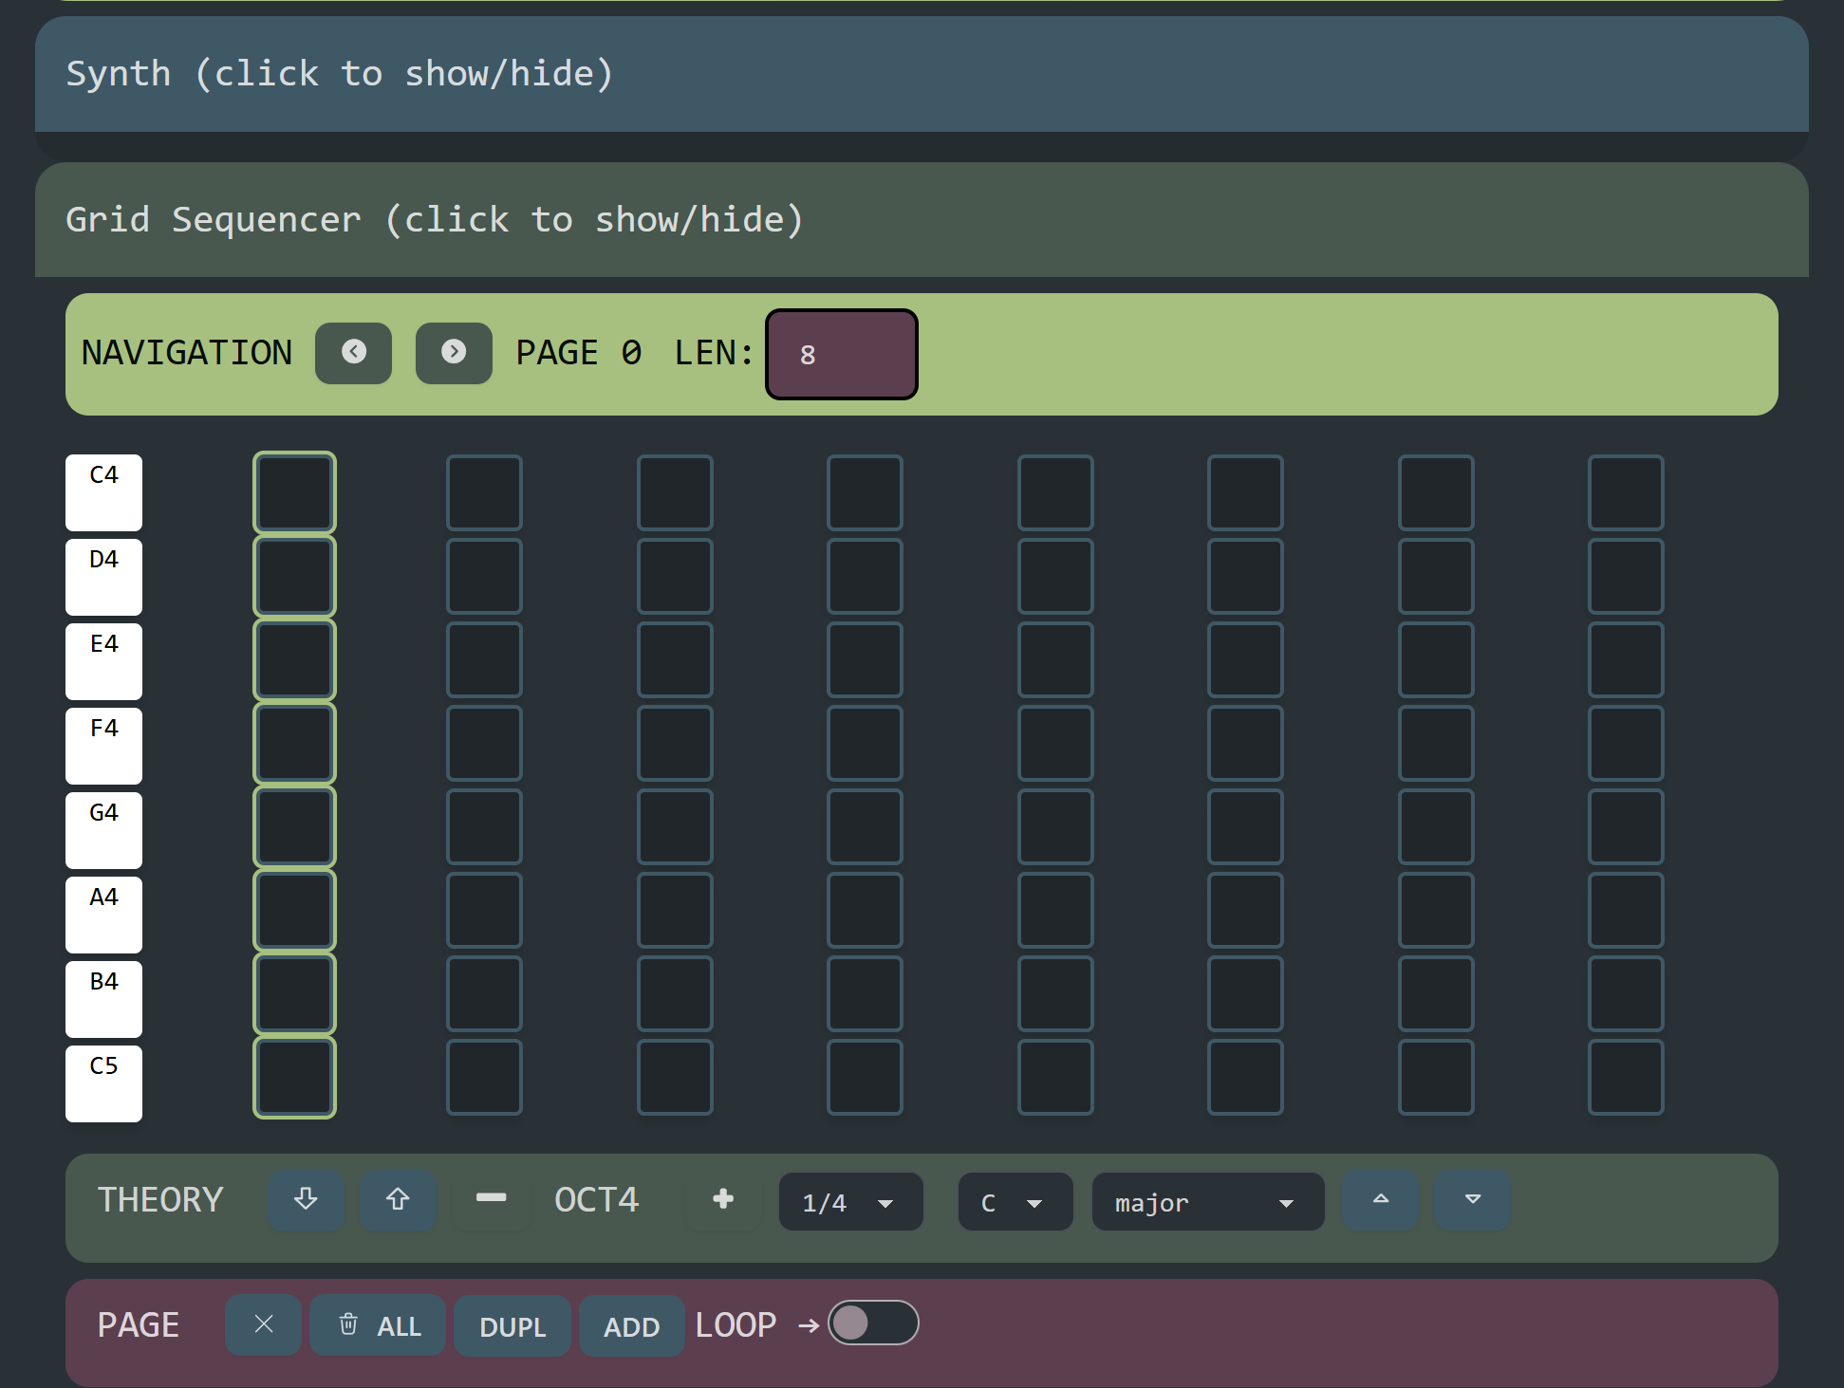
Task: Click the plus icon next to OCT4
Action: pos(722,1198)
